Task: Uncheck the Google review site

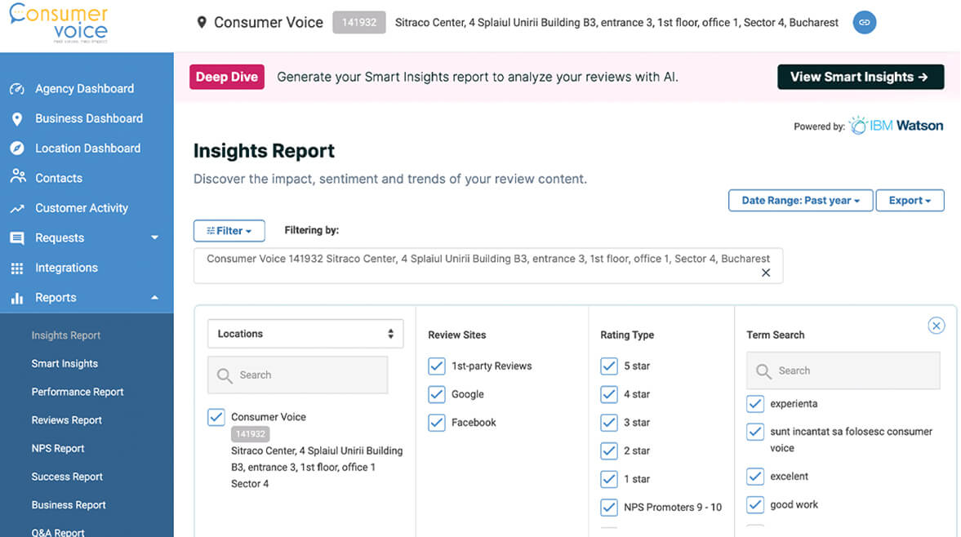Action: [x=436, y=394]
